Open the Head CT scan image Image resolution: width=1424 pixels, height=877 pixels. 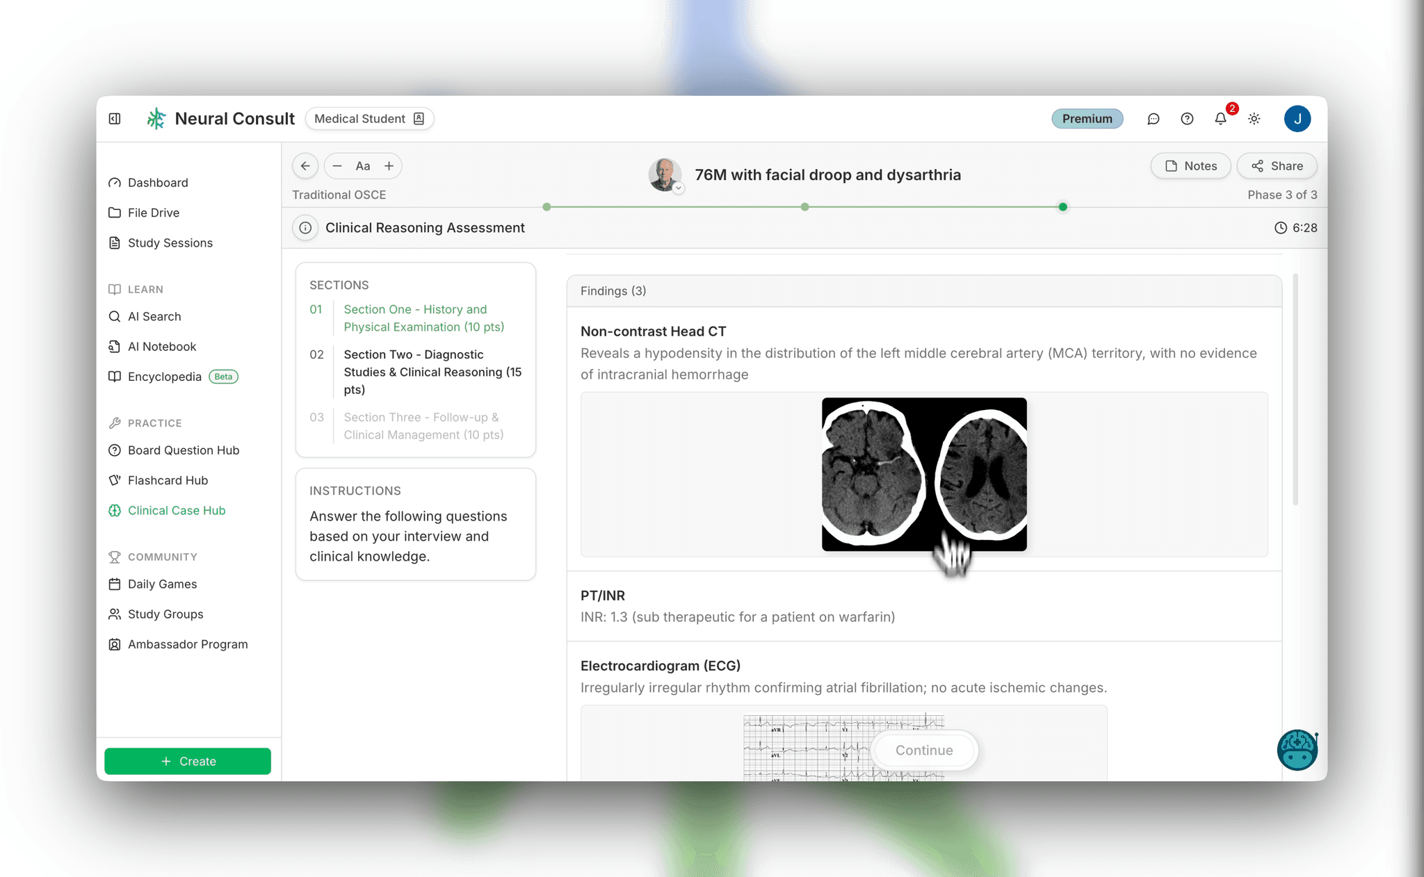click(x=924, y=475)
